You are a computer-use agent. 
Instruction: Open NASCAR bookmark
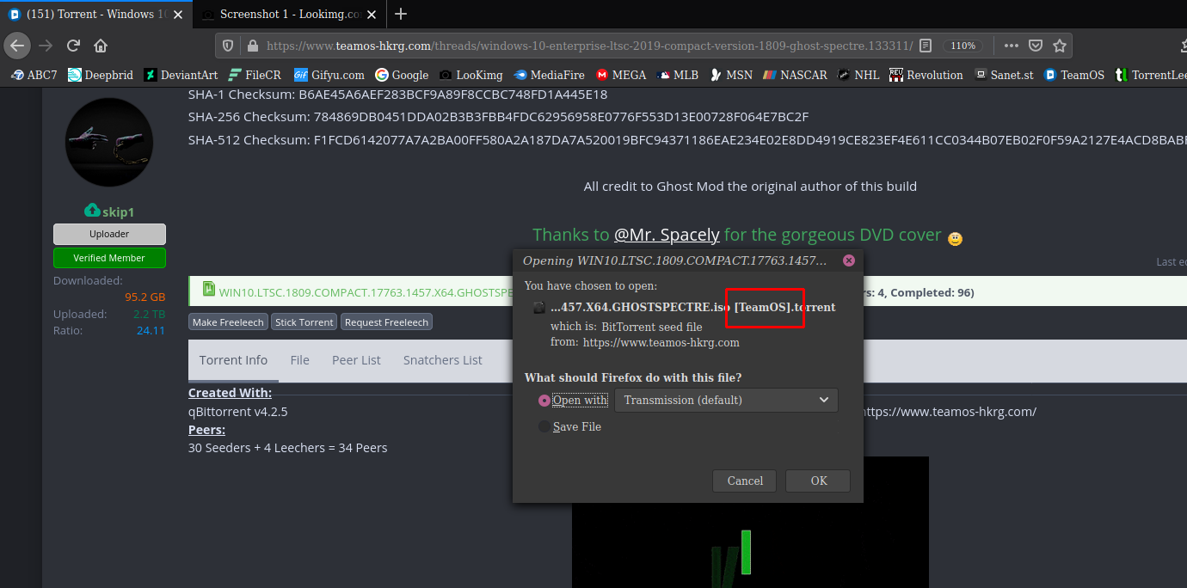[x=795, y=75]
